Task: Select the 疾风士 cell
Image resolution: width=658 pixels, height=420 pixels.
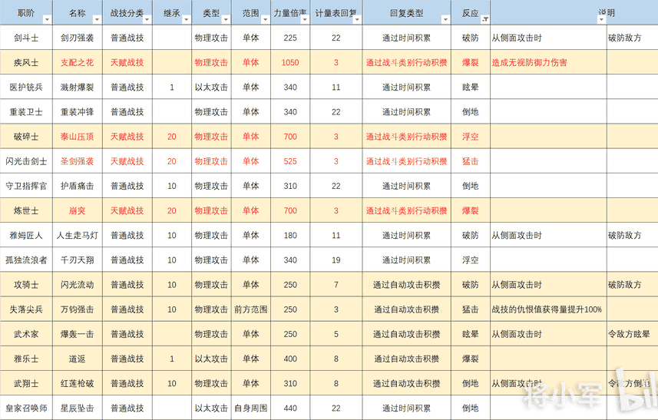Action: (26, 62)
